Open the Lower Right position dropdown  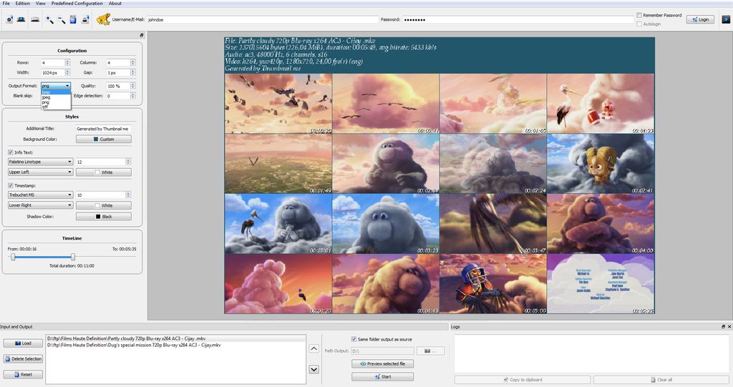[x=40, y=205]
